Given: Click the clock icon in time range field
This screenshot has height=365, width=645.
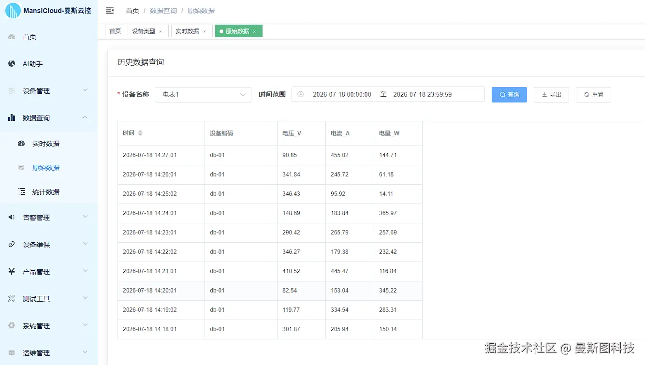Looking at the screenshot, I should tap(300, 94).
